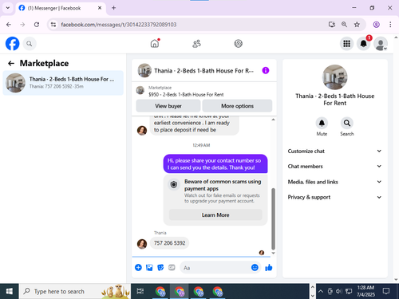Open the volume control in system tray
The width and height of the screenshot is (399, 299).
tap(339, 291)
